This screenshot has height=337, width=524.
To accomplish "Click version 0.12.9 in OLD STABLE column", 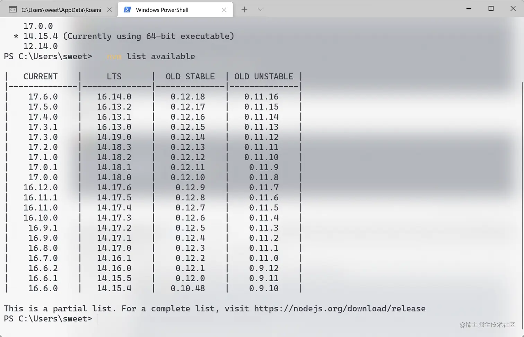I will click(x=190, y=188).
